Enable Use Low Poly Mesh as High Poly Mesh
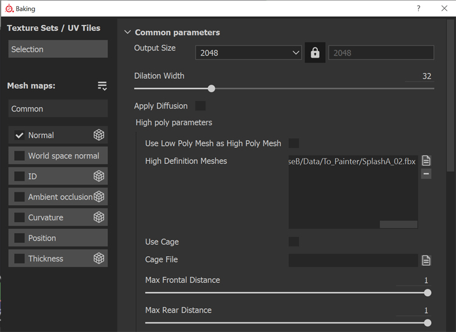This screenshot has width=456, height=332. click(294, 143)
